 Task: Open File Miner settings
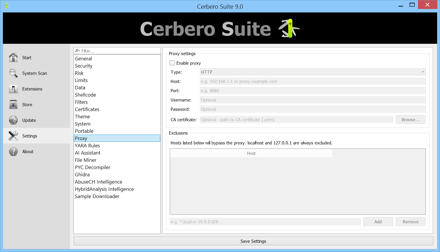(x=117, y=160)
